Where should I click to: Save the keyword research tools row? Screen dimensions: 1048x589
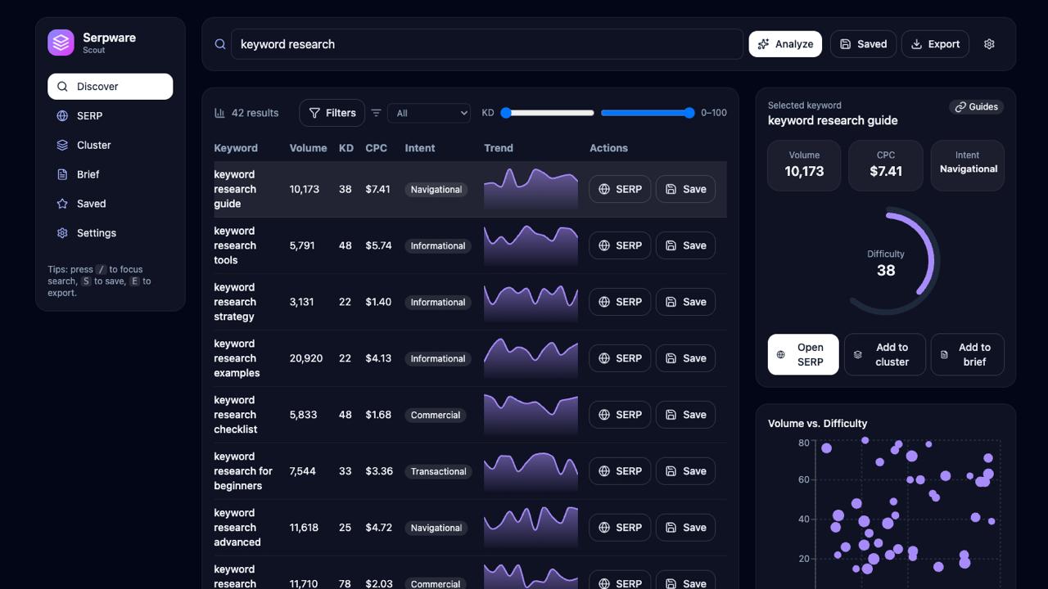(685, 245)
